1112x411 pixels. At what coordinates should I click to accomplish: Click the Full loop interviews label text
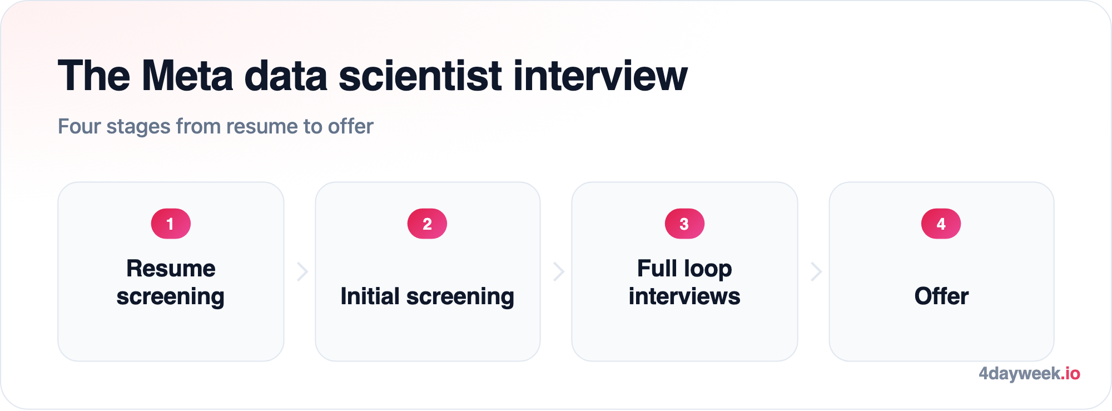tap(684, 283)
